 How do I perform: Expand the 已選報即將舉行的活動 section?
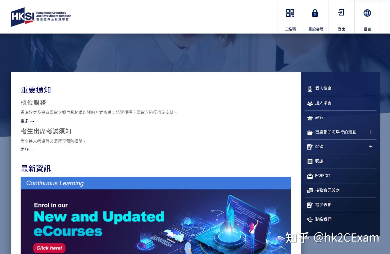pos(370,132)
